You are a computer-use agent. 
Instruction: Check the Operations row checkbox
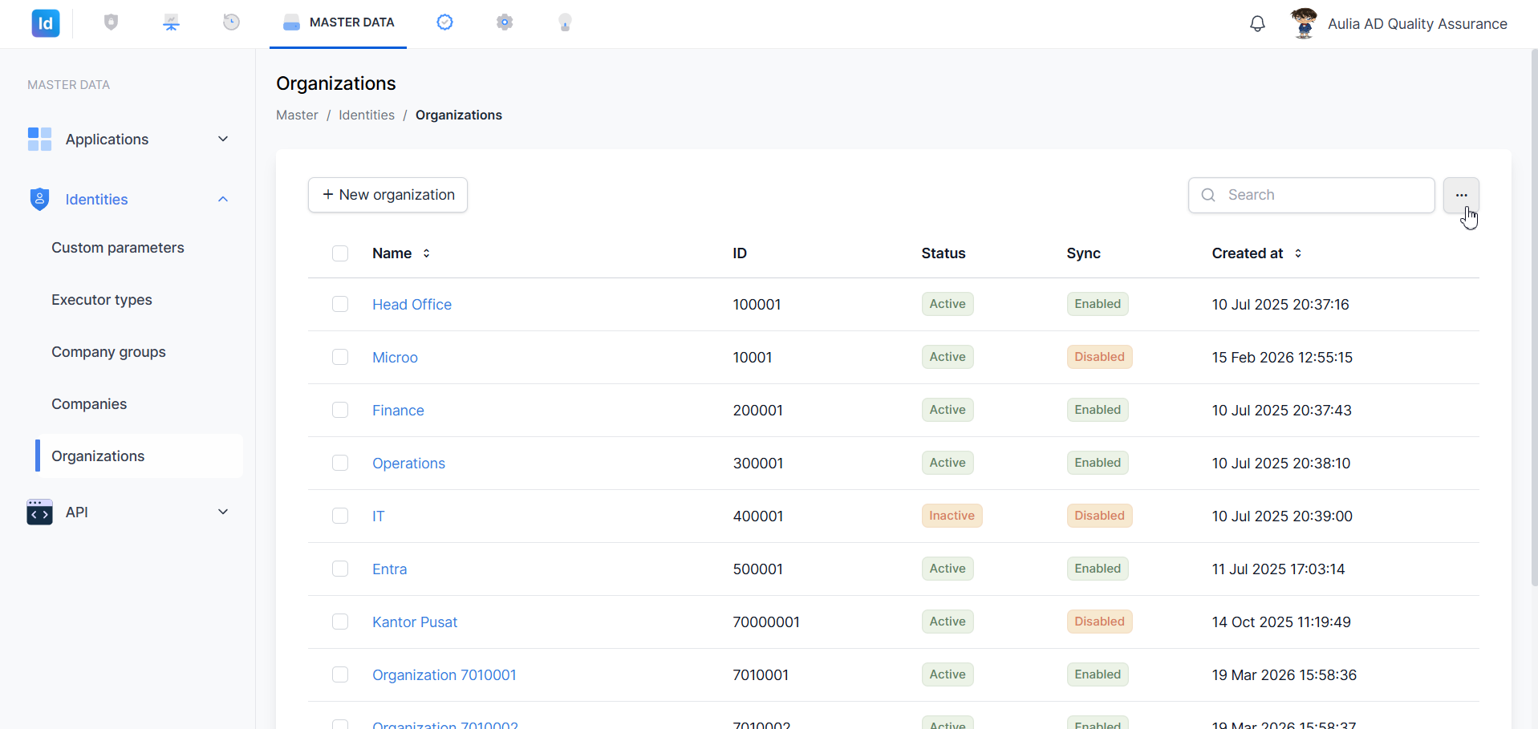[340, 463]
